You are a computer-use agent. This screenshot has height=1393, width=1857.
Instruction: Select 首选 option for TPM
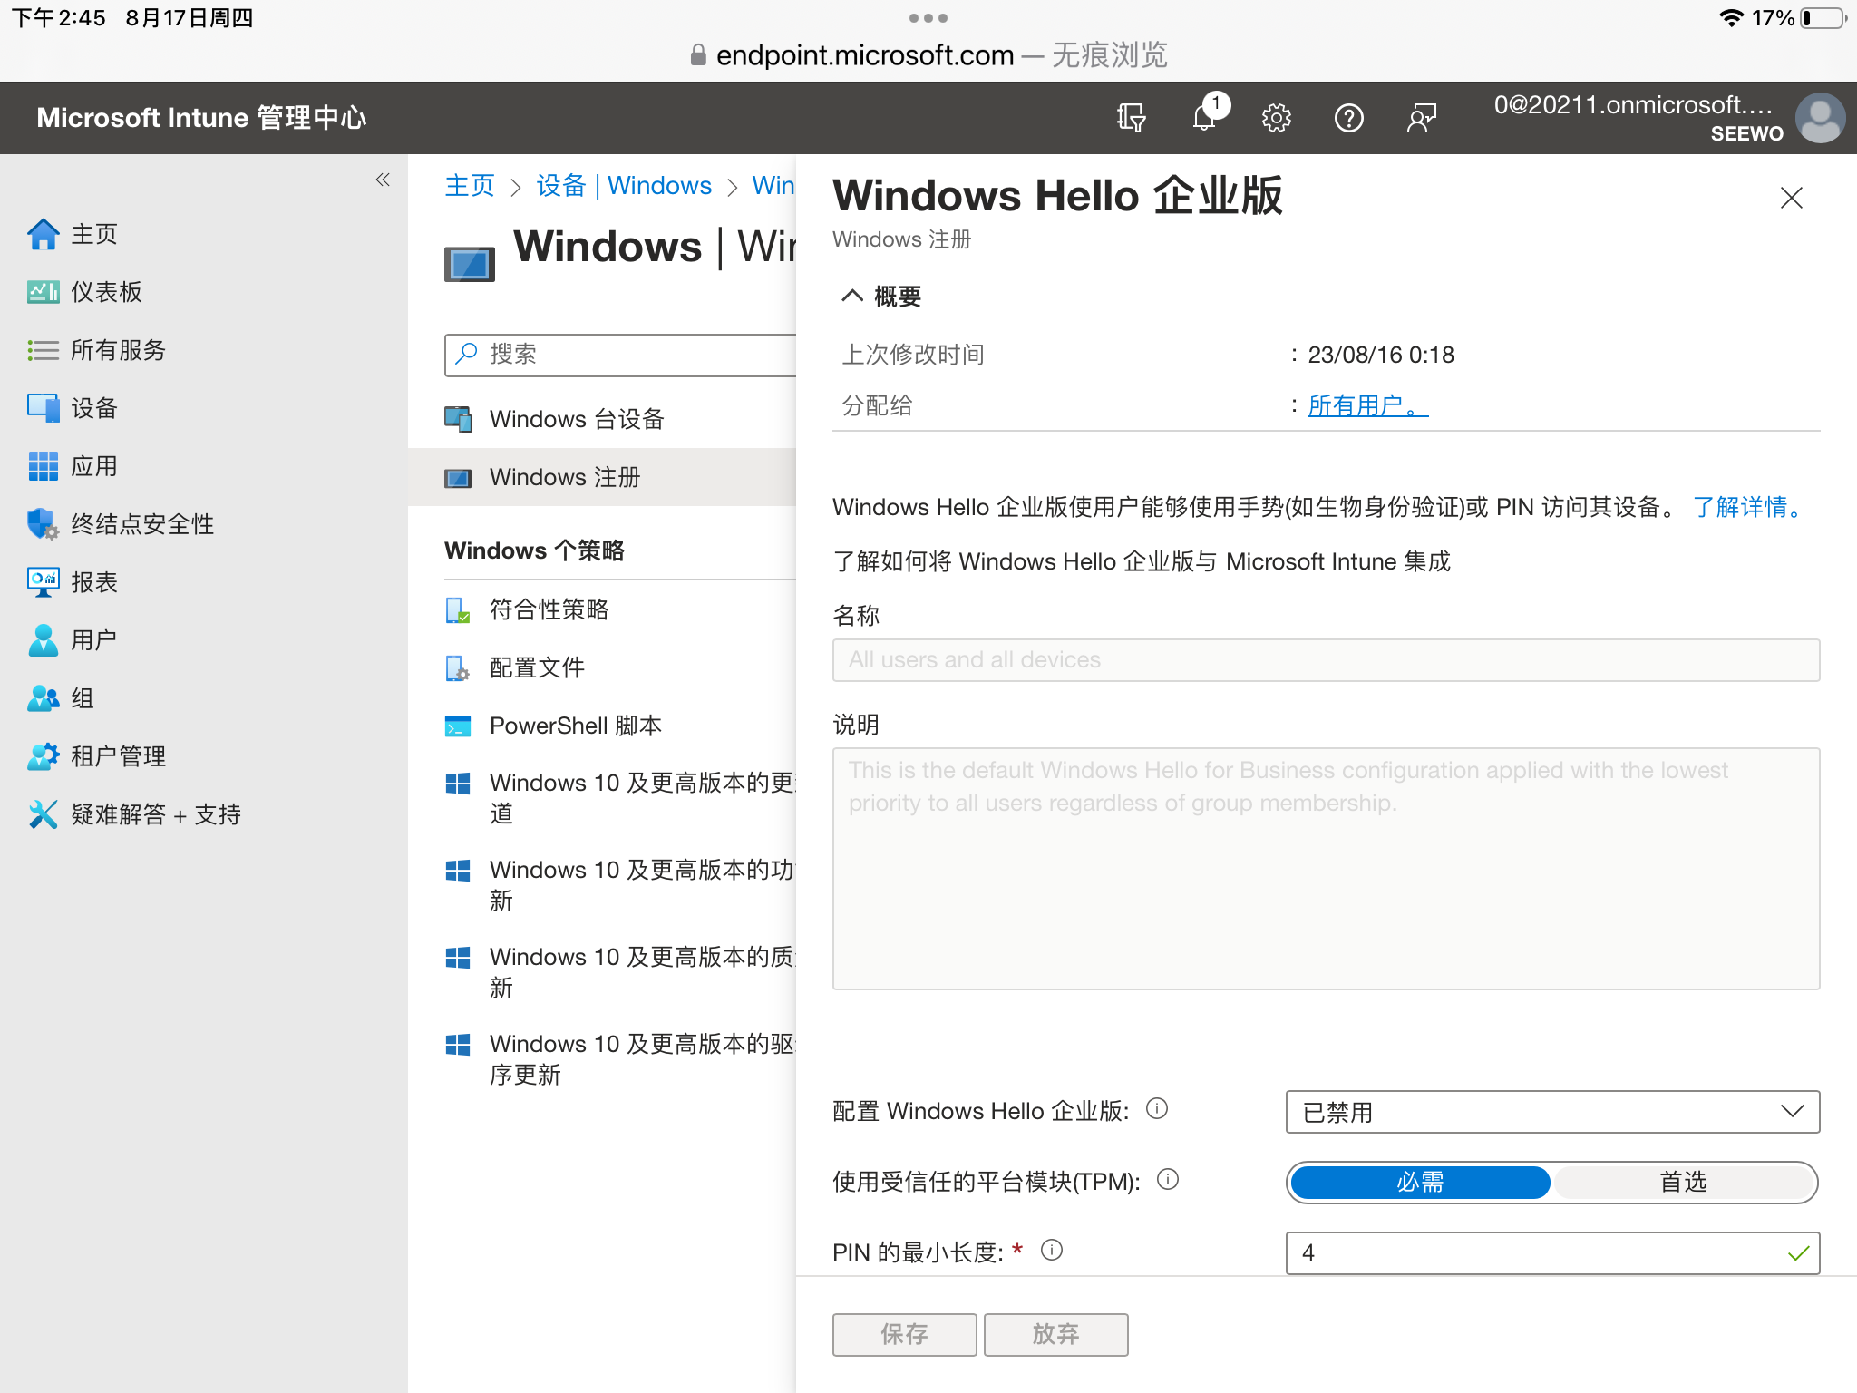tap(1683, 1183)
